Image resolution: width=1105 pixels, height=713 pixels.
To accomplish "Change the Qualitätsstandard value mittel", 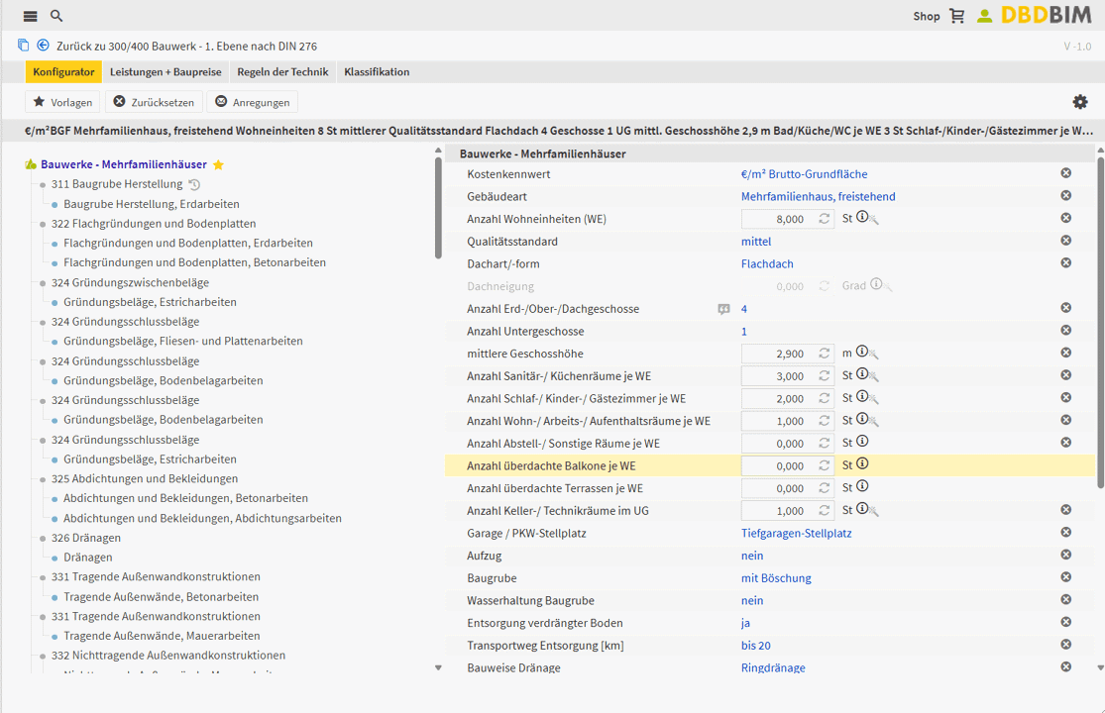I will tap(756, 242).
